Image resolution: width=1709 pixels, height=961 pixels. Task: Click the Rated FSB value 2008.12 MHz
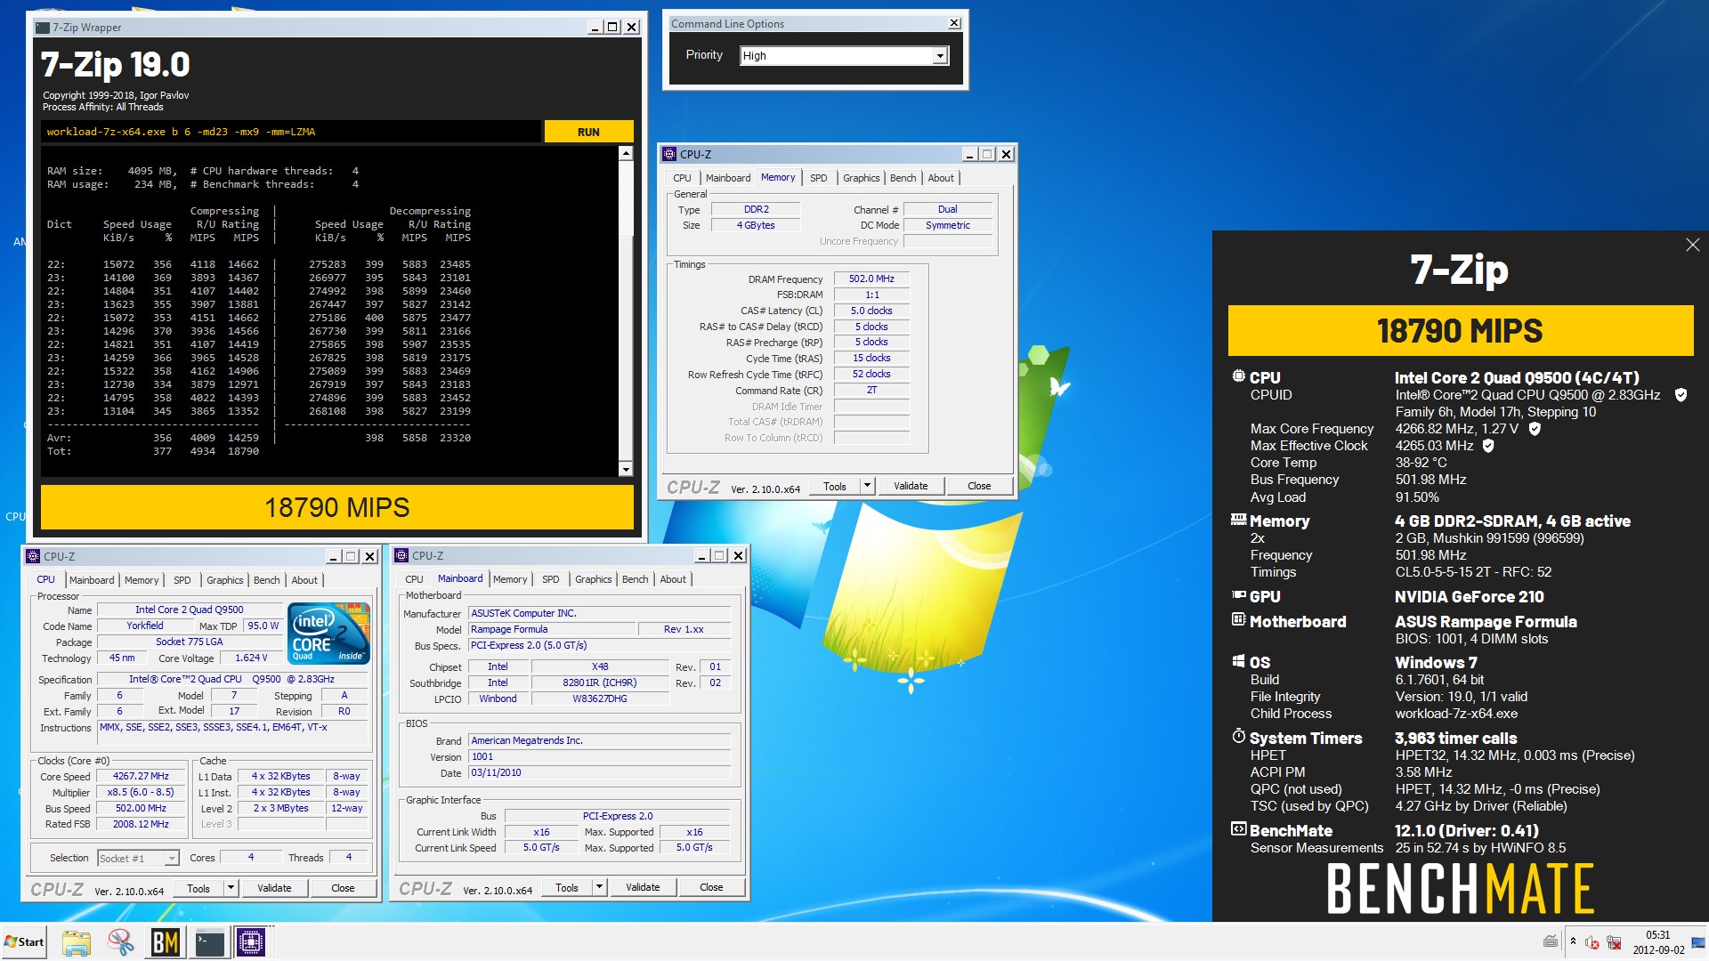pyautogui.click(x=141, y=824)
